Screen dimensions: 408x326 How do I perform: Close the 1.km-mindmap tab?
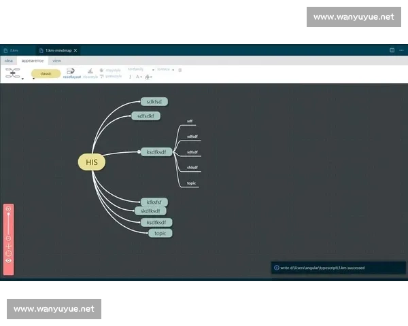[75, 50]
